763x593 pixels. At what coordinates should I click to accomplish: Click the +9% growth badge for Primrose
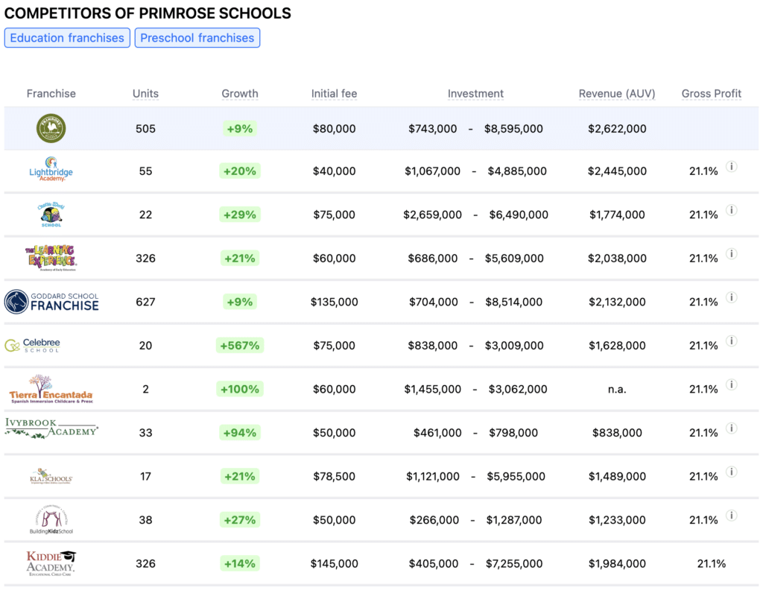[x=240, y=128]
